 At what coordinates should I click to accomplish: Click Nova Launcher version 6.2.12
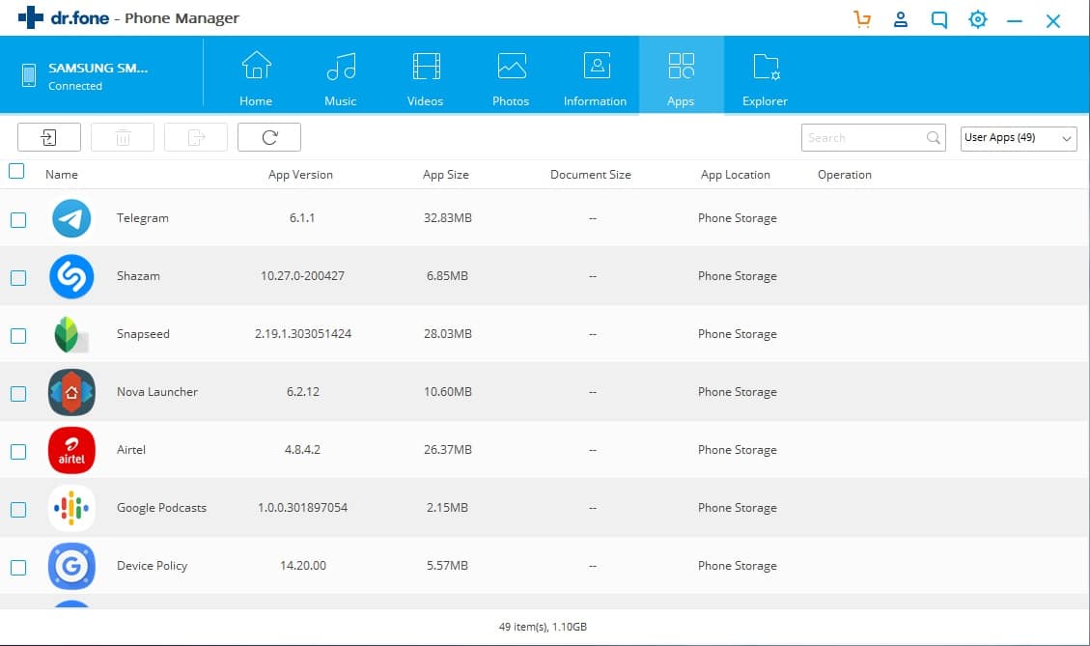303,392
